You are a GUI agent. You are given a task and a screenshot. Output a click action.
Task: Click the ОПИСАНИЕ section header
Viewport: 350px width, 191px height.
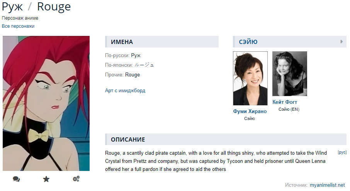[x=128, y=140]
